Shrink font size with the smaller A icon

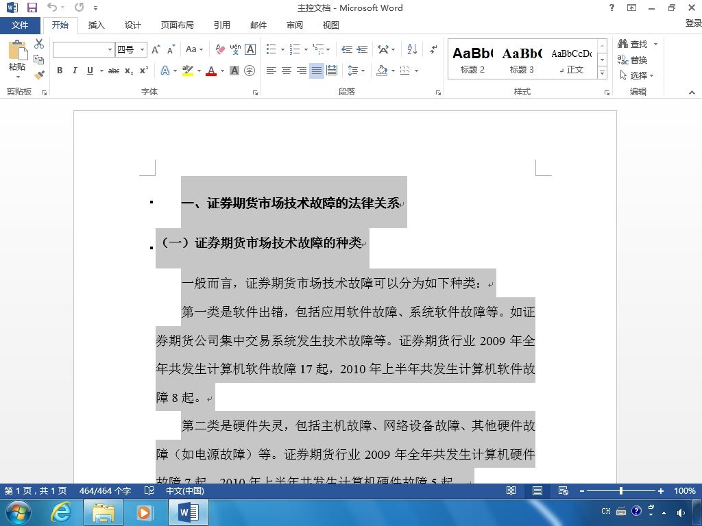[171, 49]
